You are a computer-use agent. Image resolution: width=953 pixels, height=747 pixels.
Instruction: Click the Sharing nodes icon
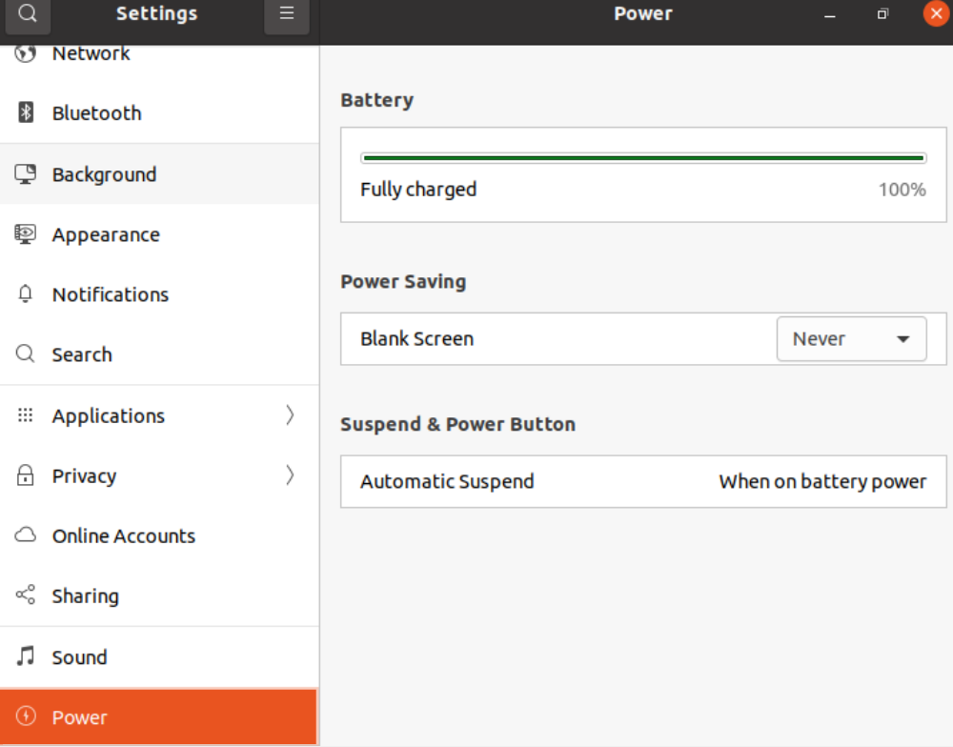(x=26, y=596)
